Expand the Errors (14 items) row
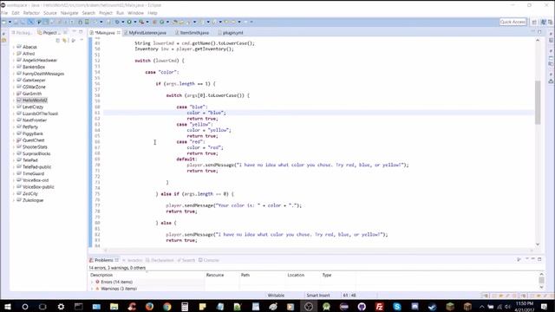Image resolution: width=555 pixels, height=312 pixels. coord(93,282)
